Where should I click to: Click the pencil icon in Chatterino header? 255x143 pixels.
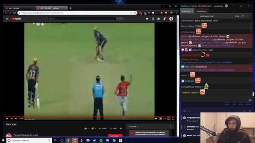click(x=243, y=16)
